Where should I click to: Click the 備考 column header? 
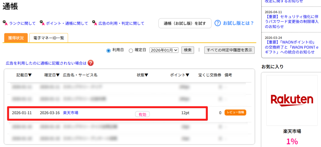pos(228,75)
